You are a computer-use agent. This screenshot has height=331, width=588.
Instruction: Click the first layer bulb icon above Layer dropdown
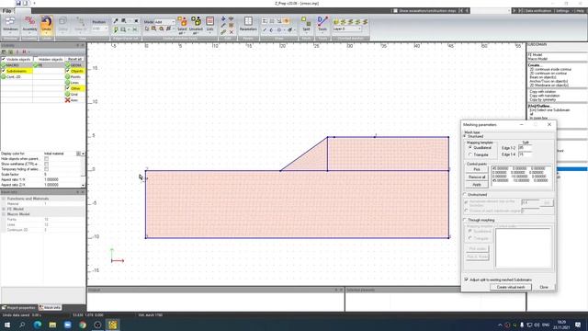pos(336,22)
